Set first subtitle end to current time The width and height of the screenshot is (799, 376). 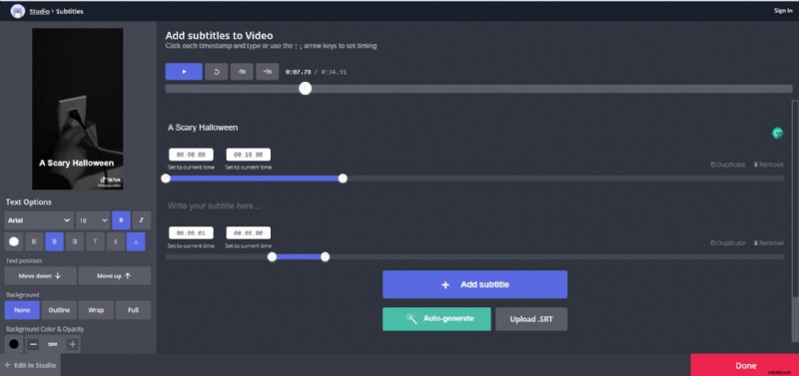tap(248, 168)
